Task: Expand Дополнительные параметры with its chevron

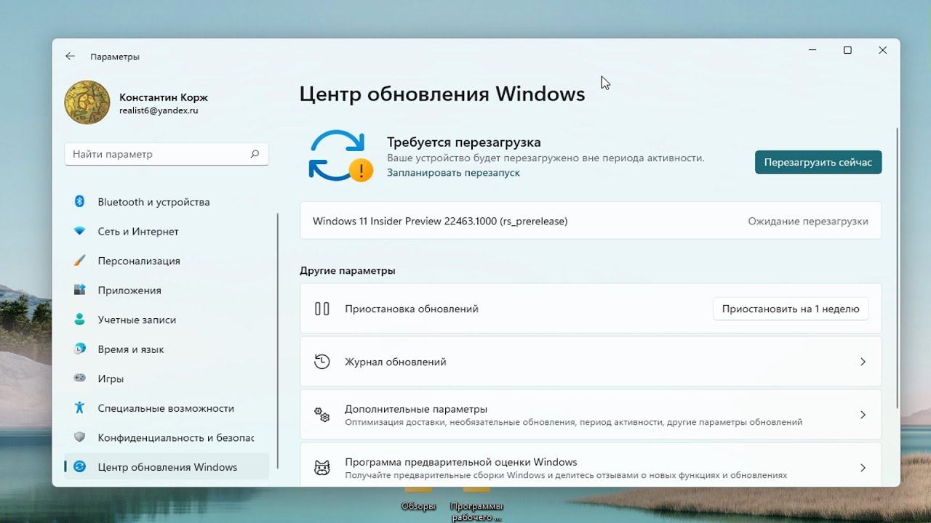Action: click(863, 415)
